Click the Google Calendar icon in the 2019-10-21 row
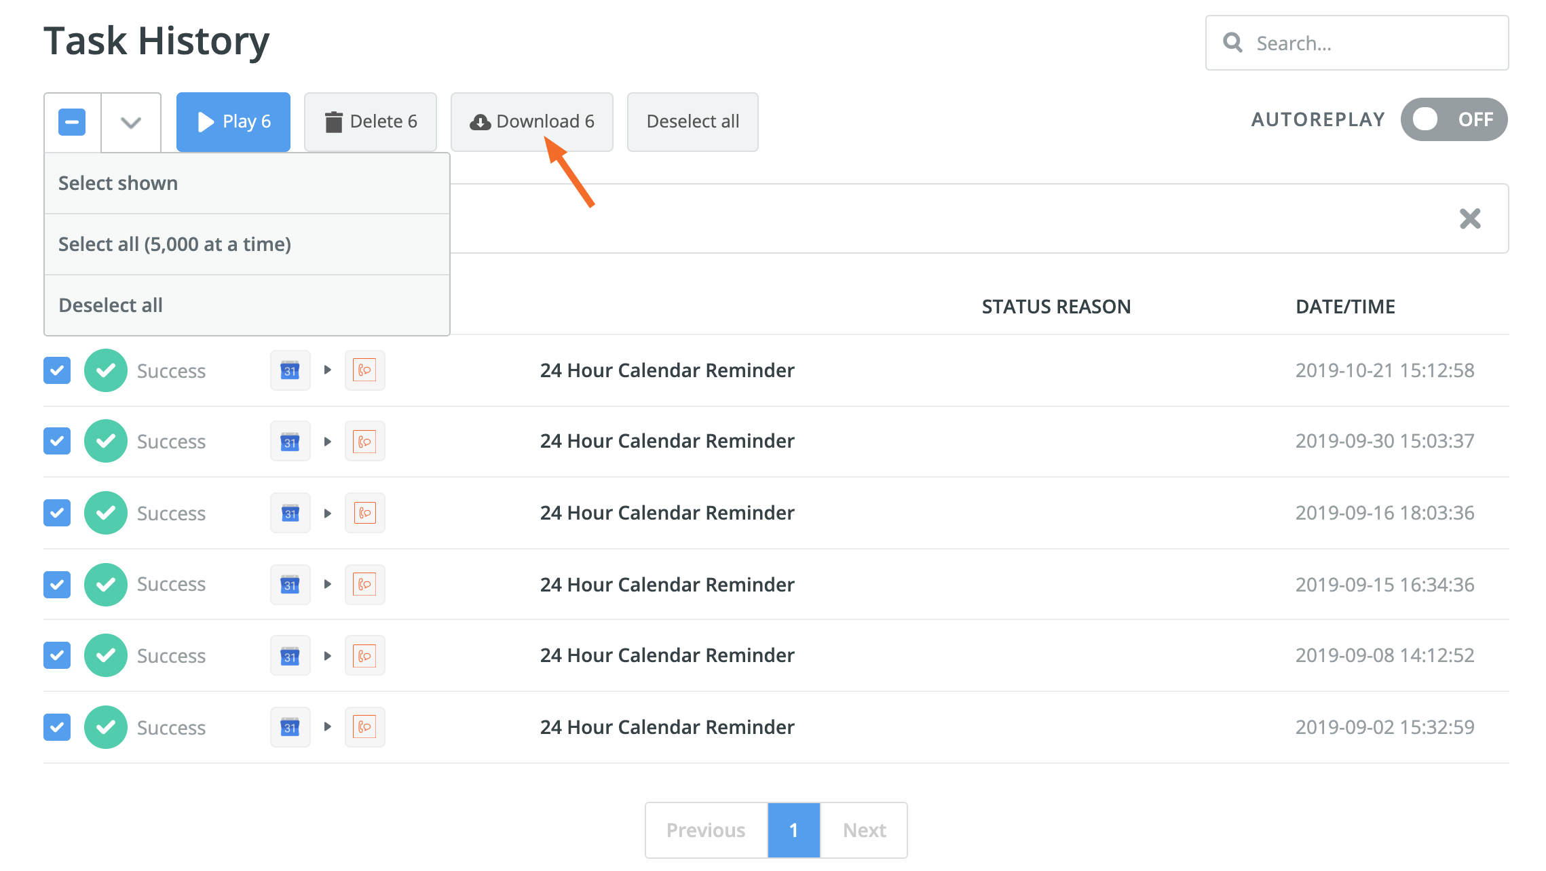1546x871 pixels. 290,370
